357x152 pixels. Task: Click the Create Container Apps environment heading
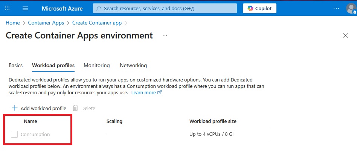click(79, 35)
